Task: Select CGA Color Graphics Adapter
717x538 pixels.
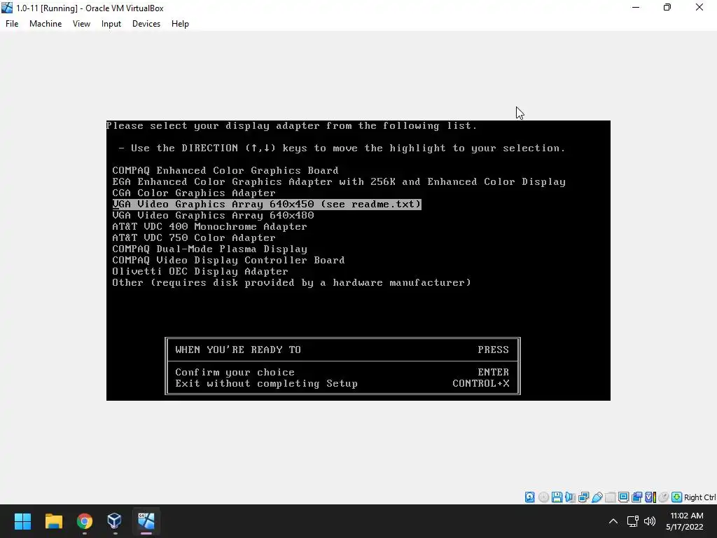Action: (x=194, y=193)
